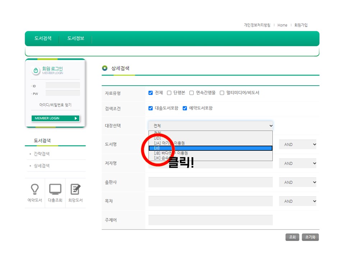345x259 pixels.
Task: Enable the 단행본 checkbox
Action: pyautogui.click(x=169, y=93)
